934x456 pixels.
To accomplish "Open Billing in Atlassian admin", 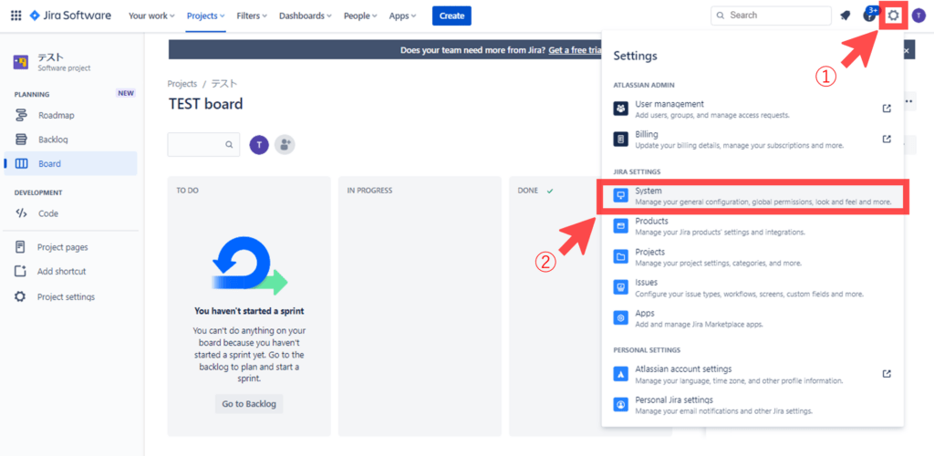I will point(646,134).
